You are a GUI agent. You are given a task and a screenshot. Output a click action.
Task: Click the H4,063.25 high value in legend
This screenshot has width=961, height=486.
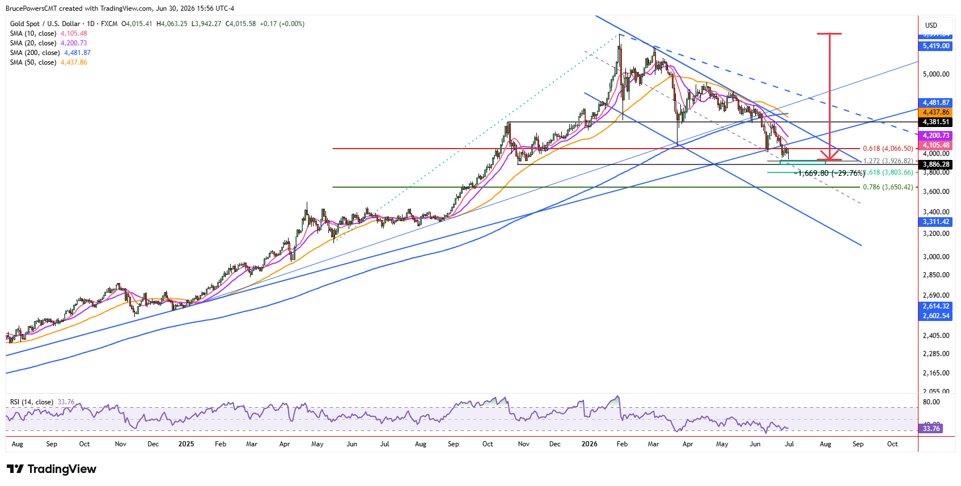[x=172, y=24]
